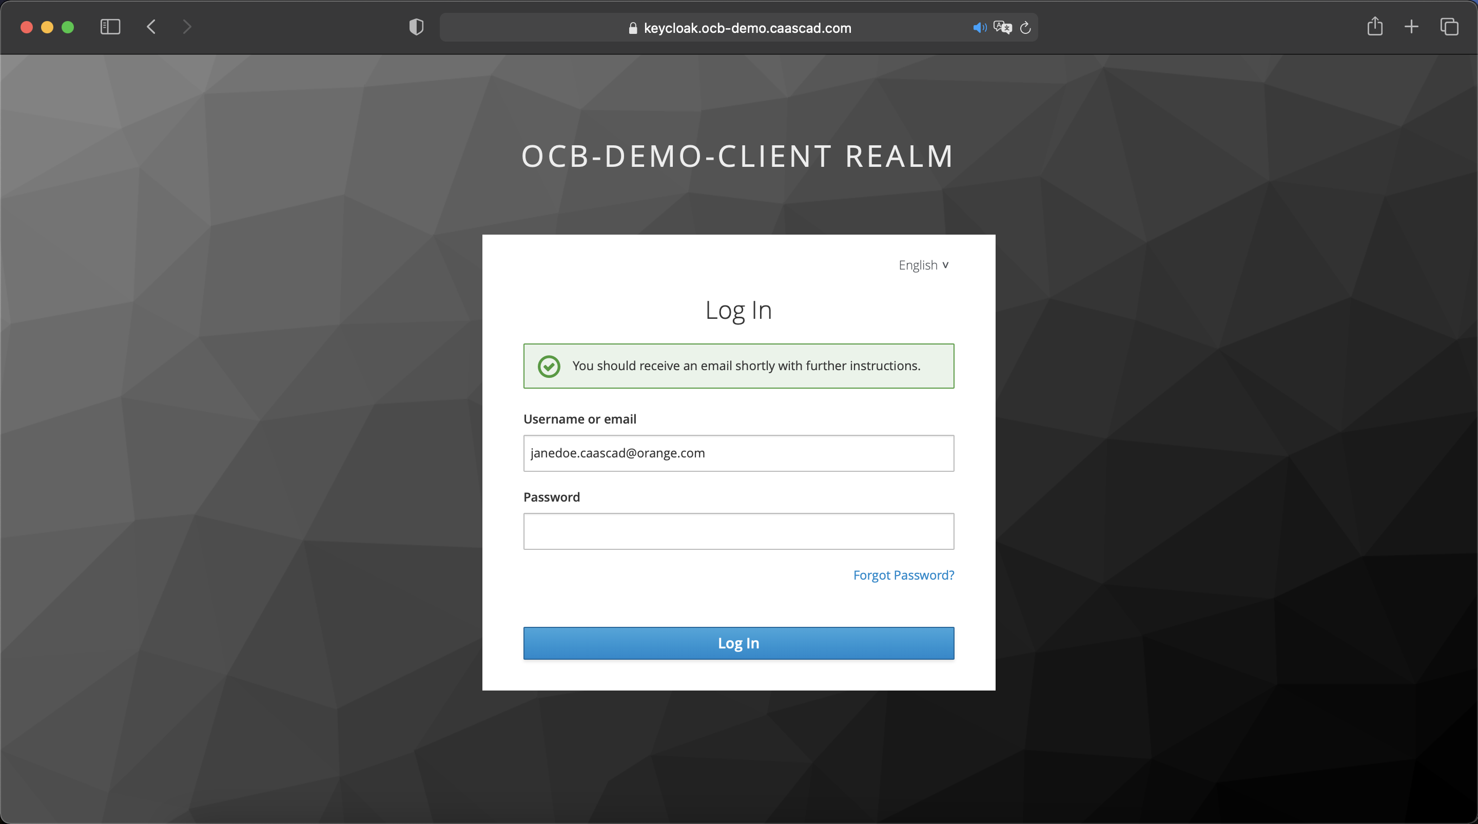
Task: Open the page translation icon
Action: click(1002, 28)
